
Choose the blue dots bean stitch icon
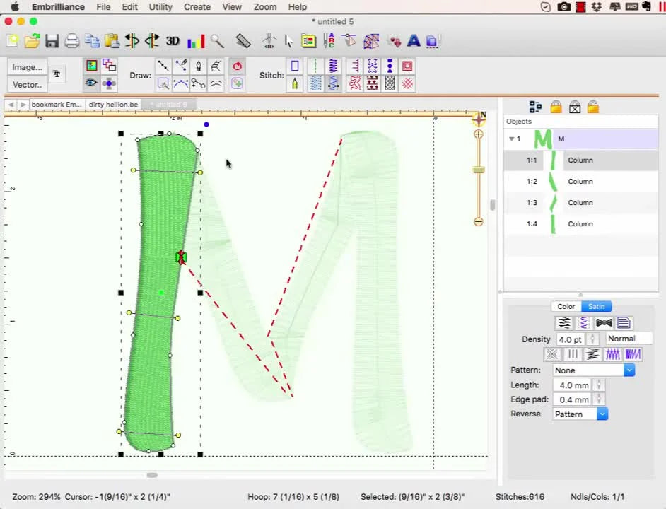(390, 66)
